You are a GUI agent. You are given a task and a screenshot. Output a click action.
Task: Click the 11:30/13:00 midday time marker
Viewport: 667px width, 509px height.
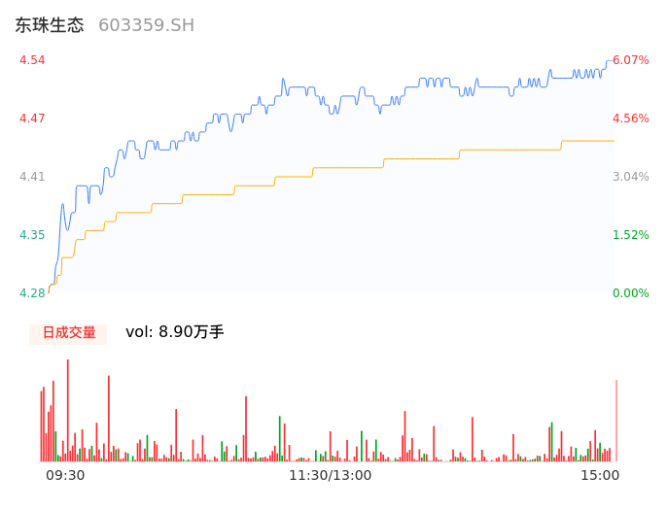330,475
